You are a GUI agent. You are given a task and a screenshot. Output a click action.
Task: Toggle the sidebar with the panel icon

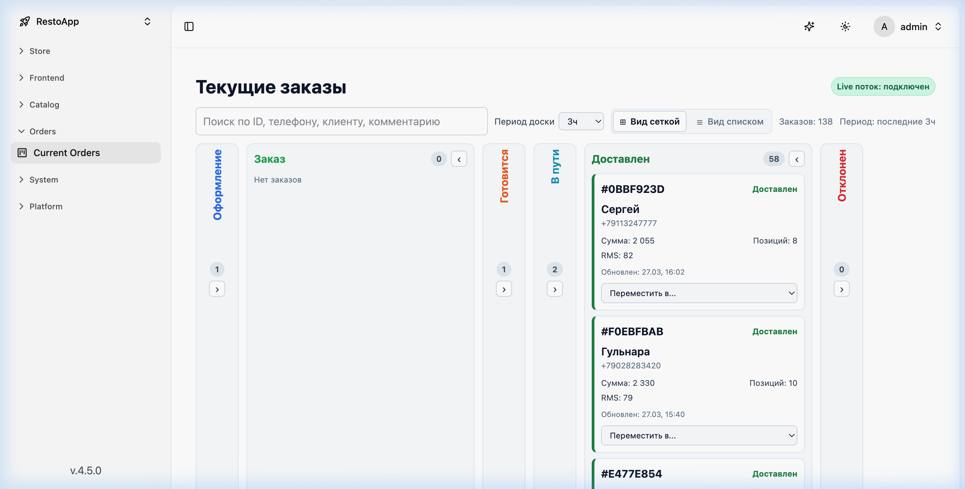[189, 26]
